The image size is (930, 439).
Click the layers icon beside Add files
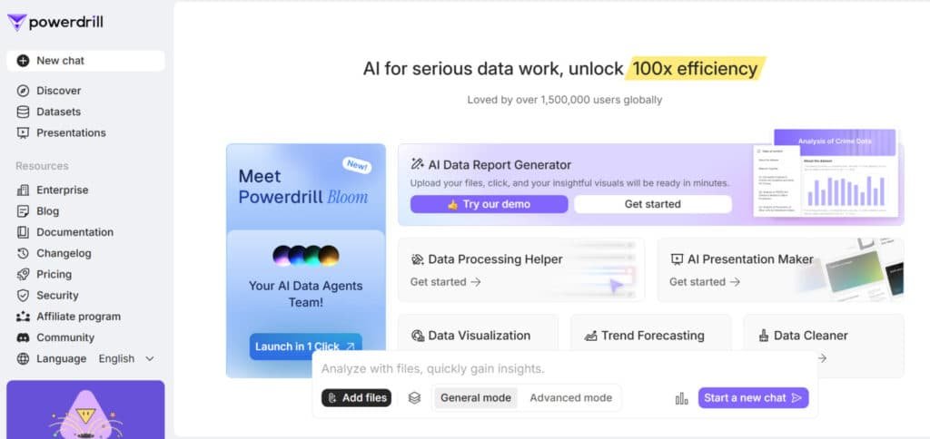click(414, 397)
